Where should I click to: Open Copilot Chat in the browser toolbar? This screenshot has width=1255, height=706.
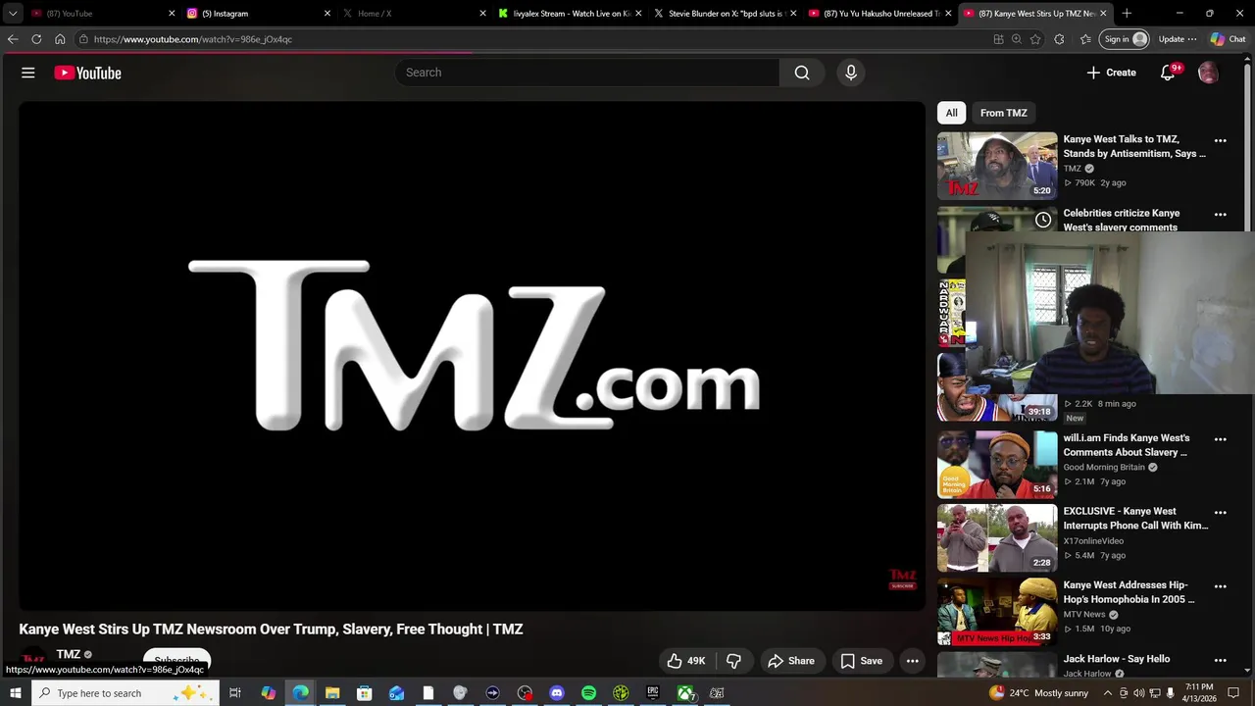pos(1229,39)
